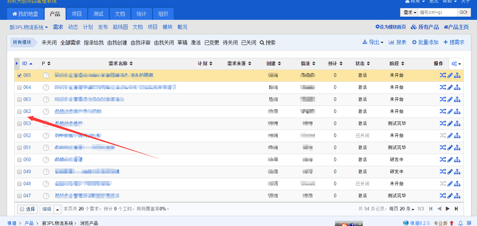
Task: Open the 路线图 submenu item
Action: click(120, 27)
